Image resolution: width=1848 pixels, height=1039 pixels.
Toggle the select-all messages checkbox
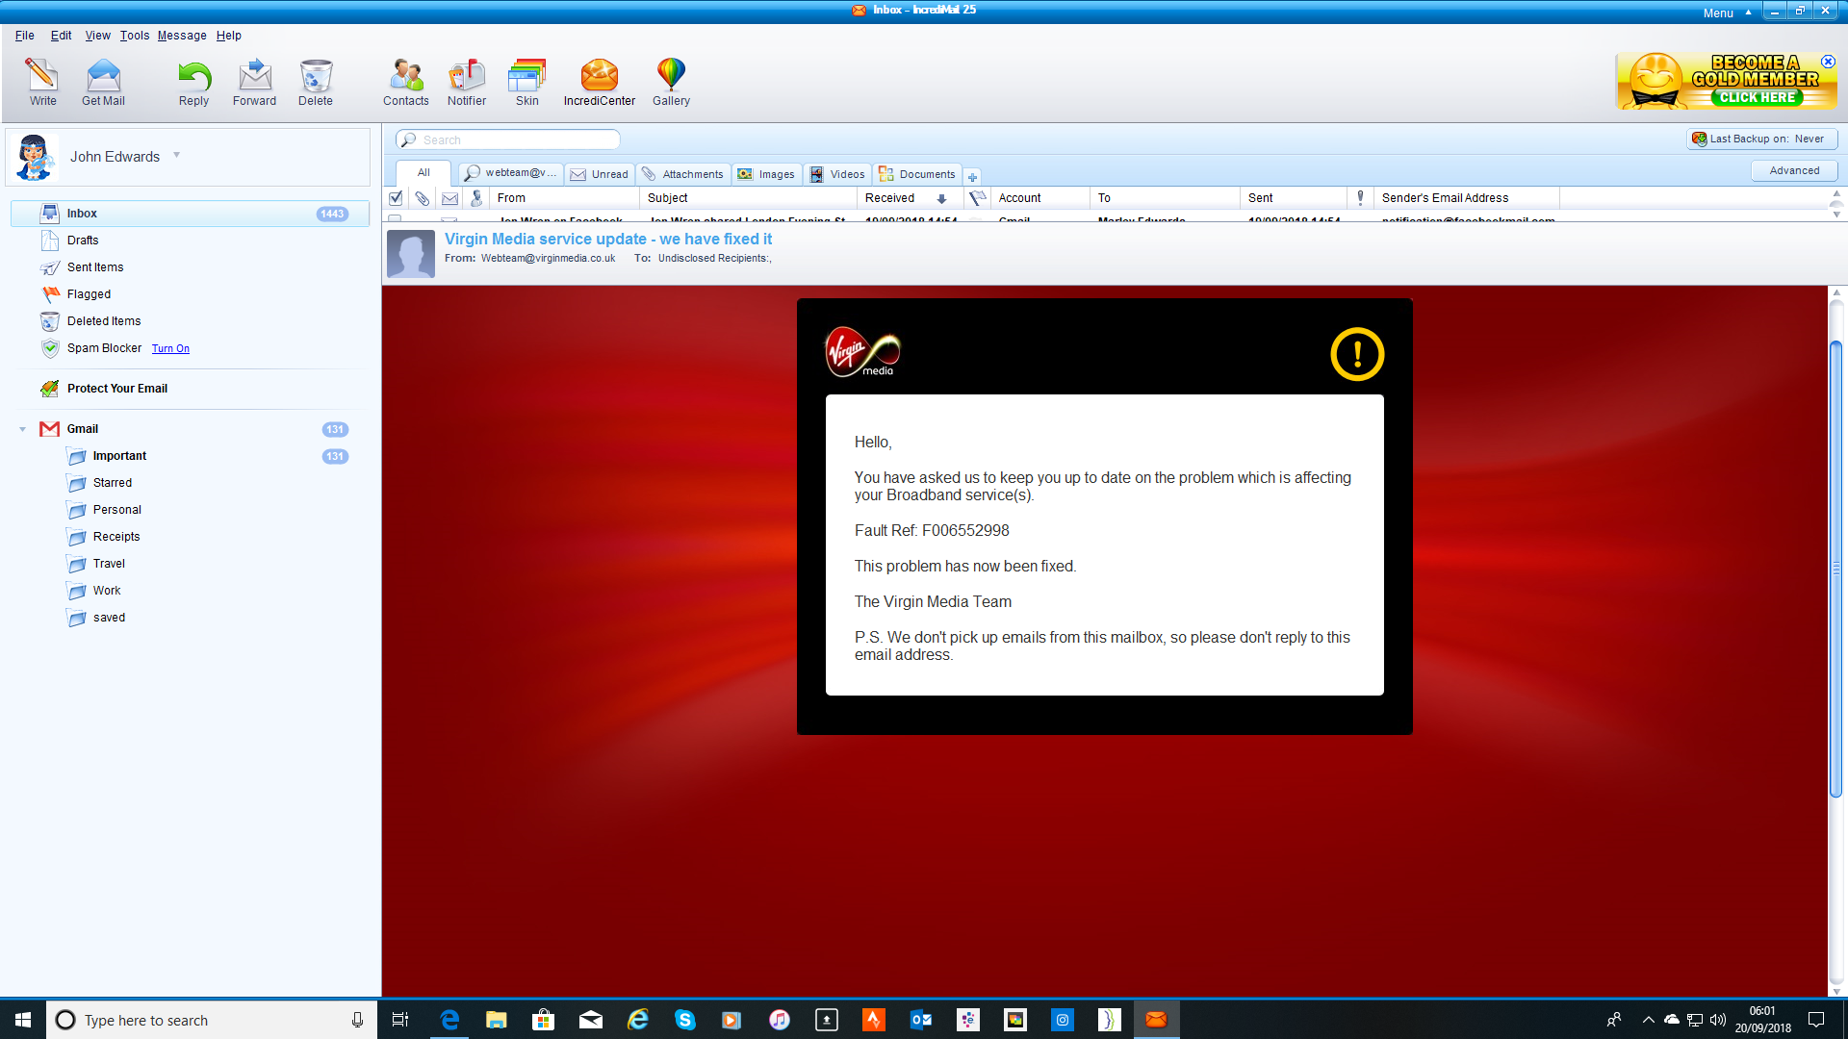[x=395, y=198]
